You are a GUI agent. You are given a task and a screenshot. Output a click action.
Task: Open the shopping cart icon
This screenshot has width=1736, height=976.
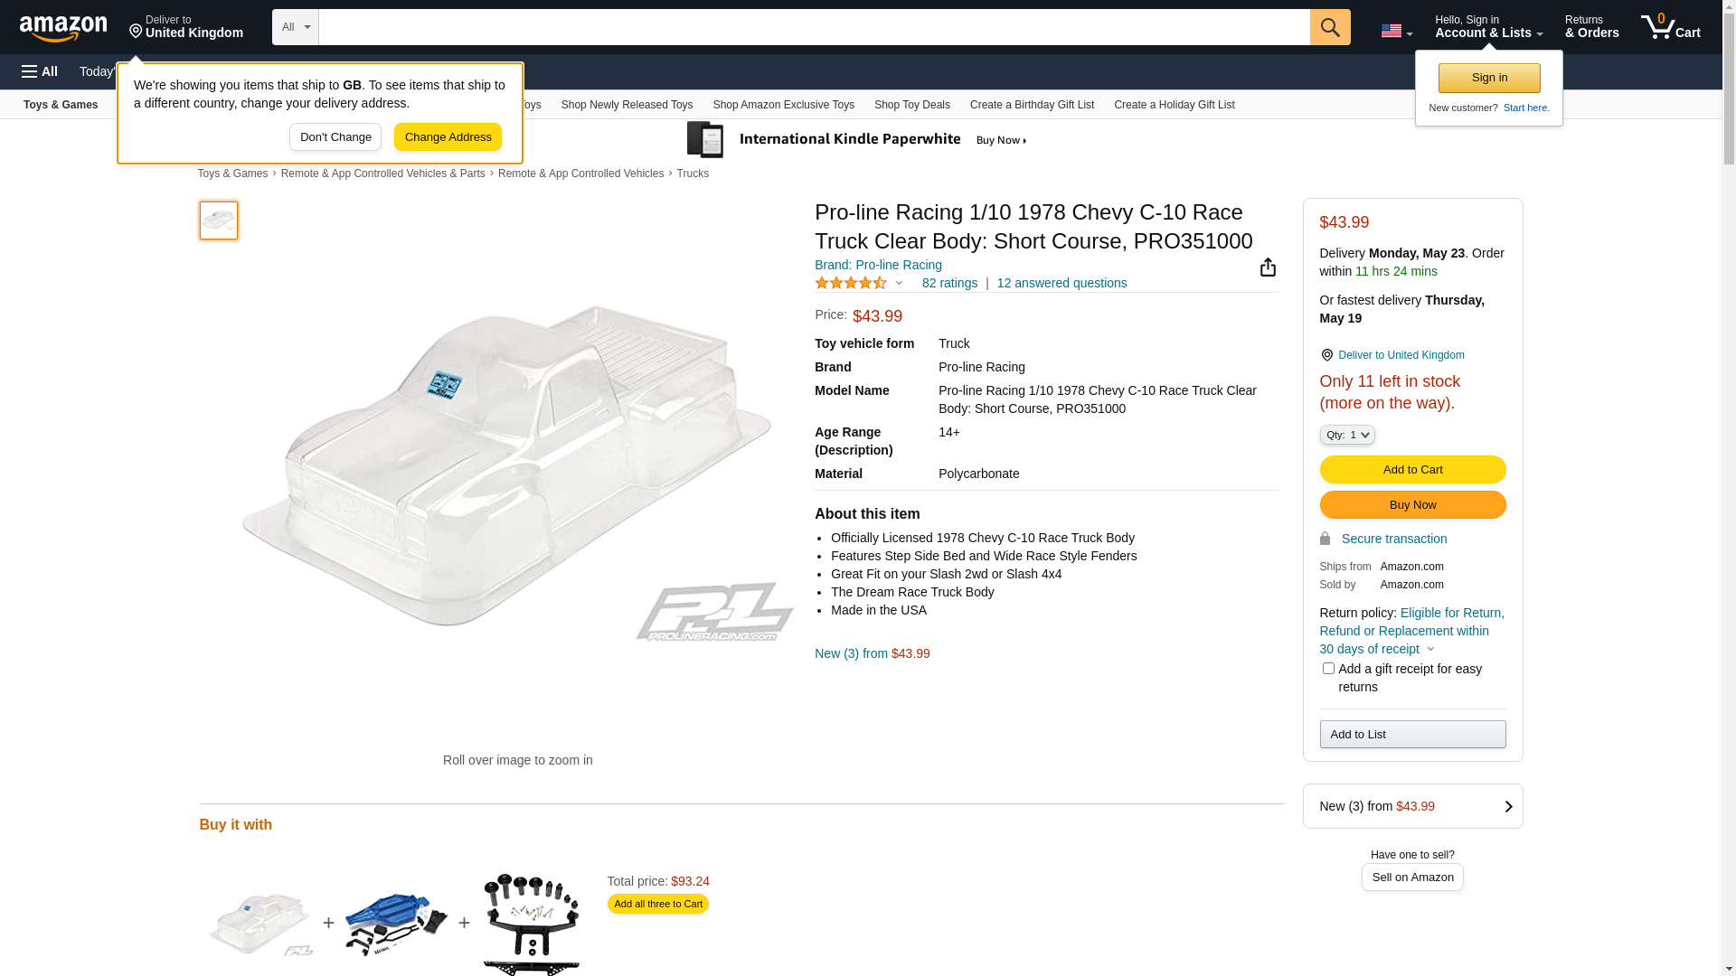[1670, 27]
